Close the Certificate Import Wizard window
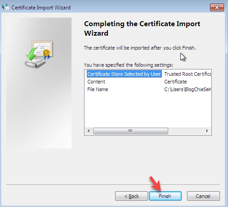 217,7
